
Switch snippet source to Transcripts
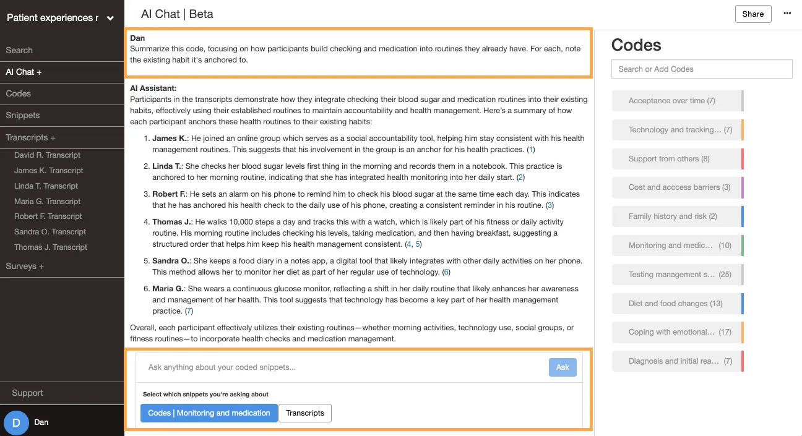[x=305, y=413]
